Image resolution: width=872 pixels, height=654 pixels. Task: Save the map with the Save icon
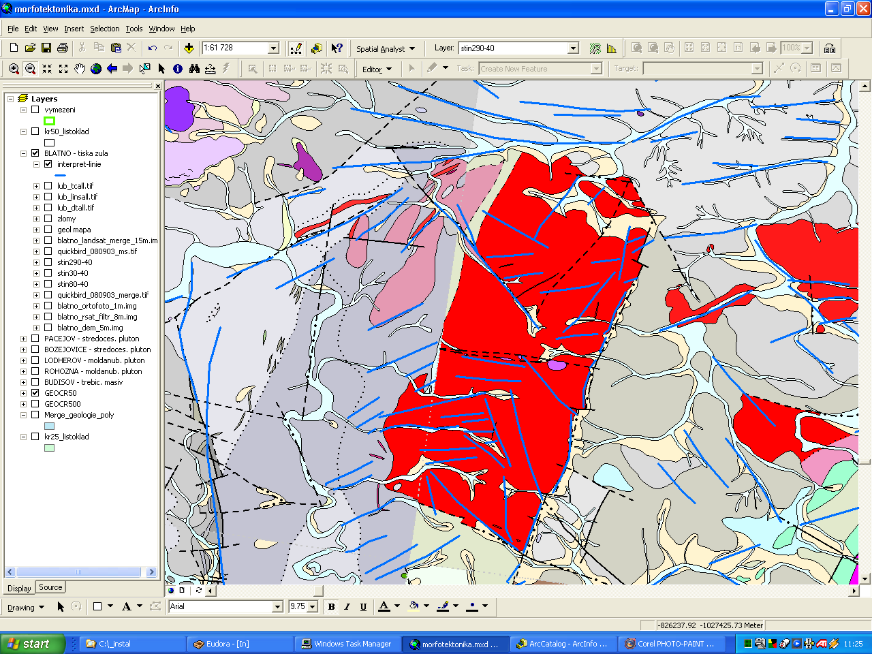coord(46,48)
